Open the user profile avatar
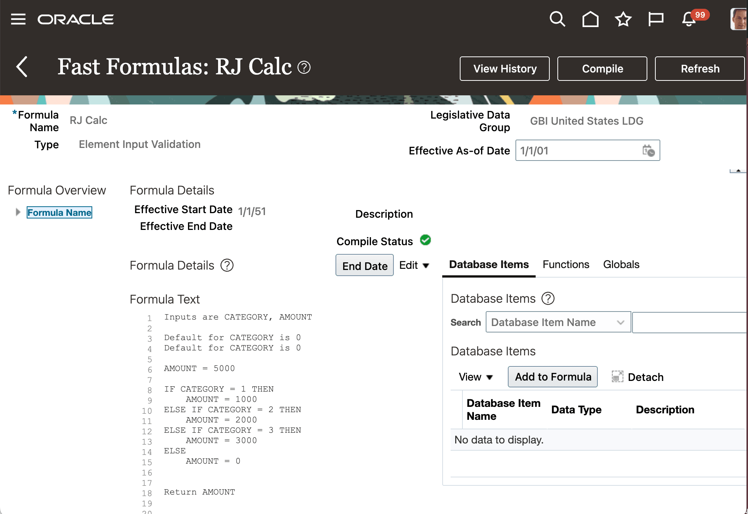Viewport: 748px width, 514px height. point(738,19)
